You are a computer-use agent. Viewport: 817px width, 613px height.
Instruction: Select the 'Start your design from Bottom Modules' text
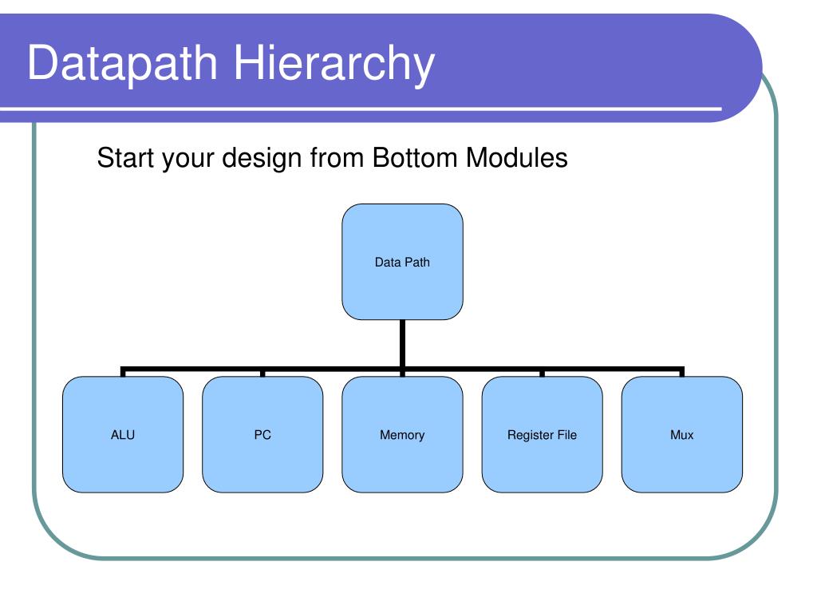tap(332, 158)
